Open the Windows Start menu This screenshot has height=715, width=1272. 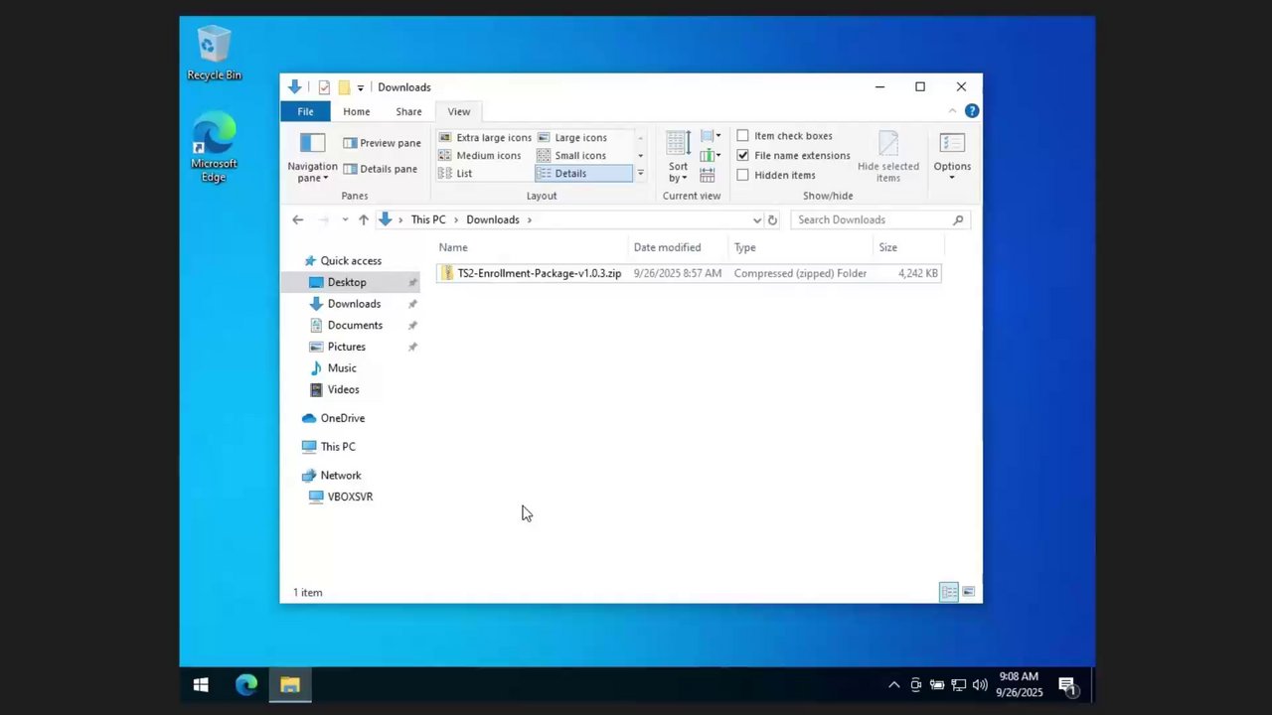[x=201, y=684]
